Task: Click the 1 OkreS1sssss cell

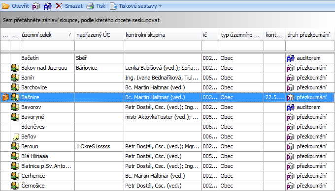Action: pos(99,146)
